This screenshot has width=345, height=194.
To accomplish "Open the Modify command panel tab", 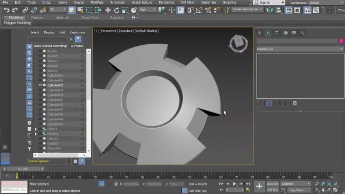I will (x=268, y=33).
